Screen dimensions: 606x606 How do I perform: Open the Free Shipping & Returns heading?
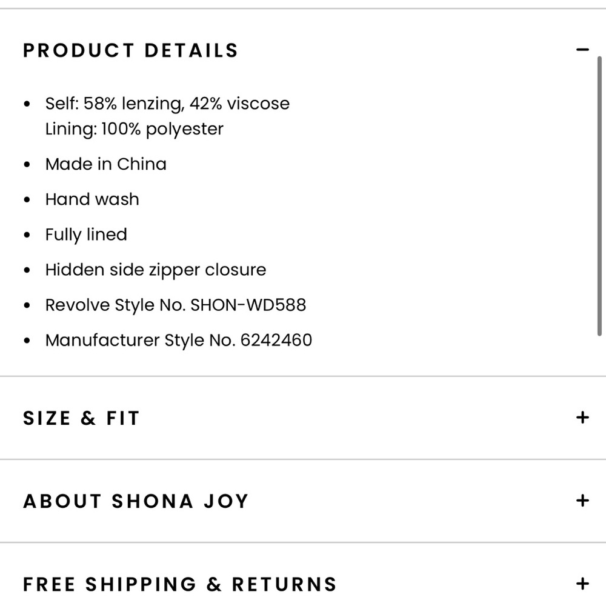tap(180, 584)
